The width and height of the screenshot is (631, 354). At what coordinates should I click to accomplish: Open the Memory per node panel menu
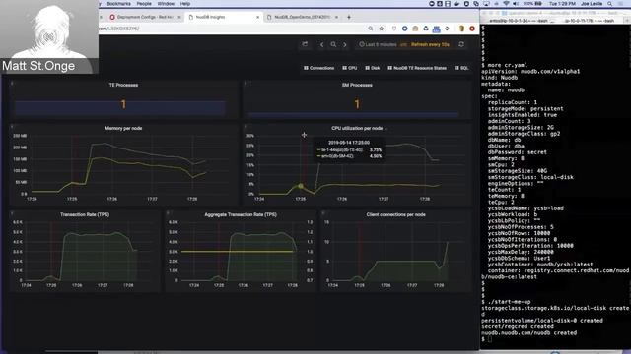point(123,128)
